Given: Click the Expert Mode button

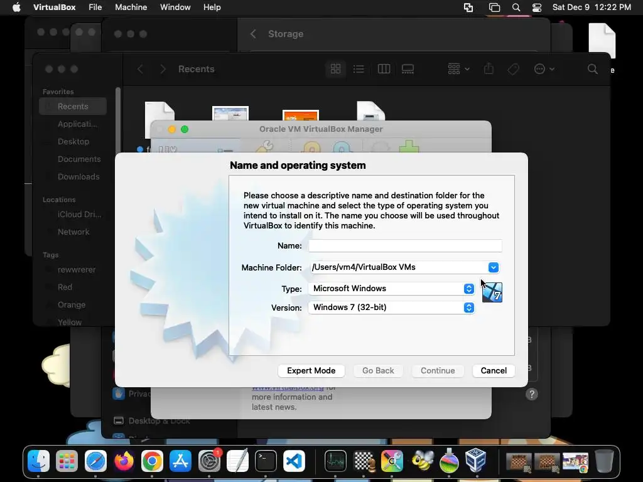Looking at the screenshot, I should (311, 370).
